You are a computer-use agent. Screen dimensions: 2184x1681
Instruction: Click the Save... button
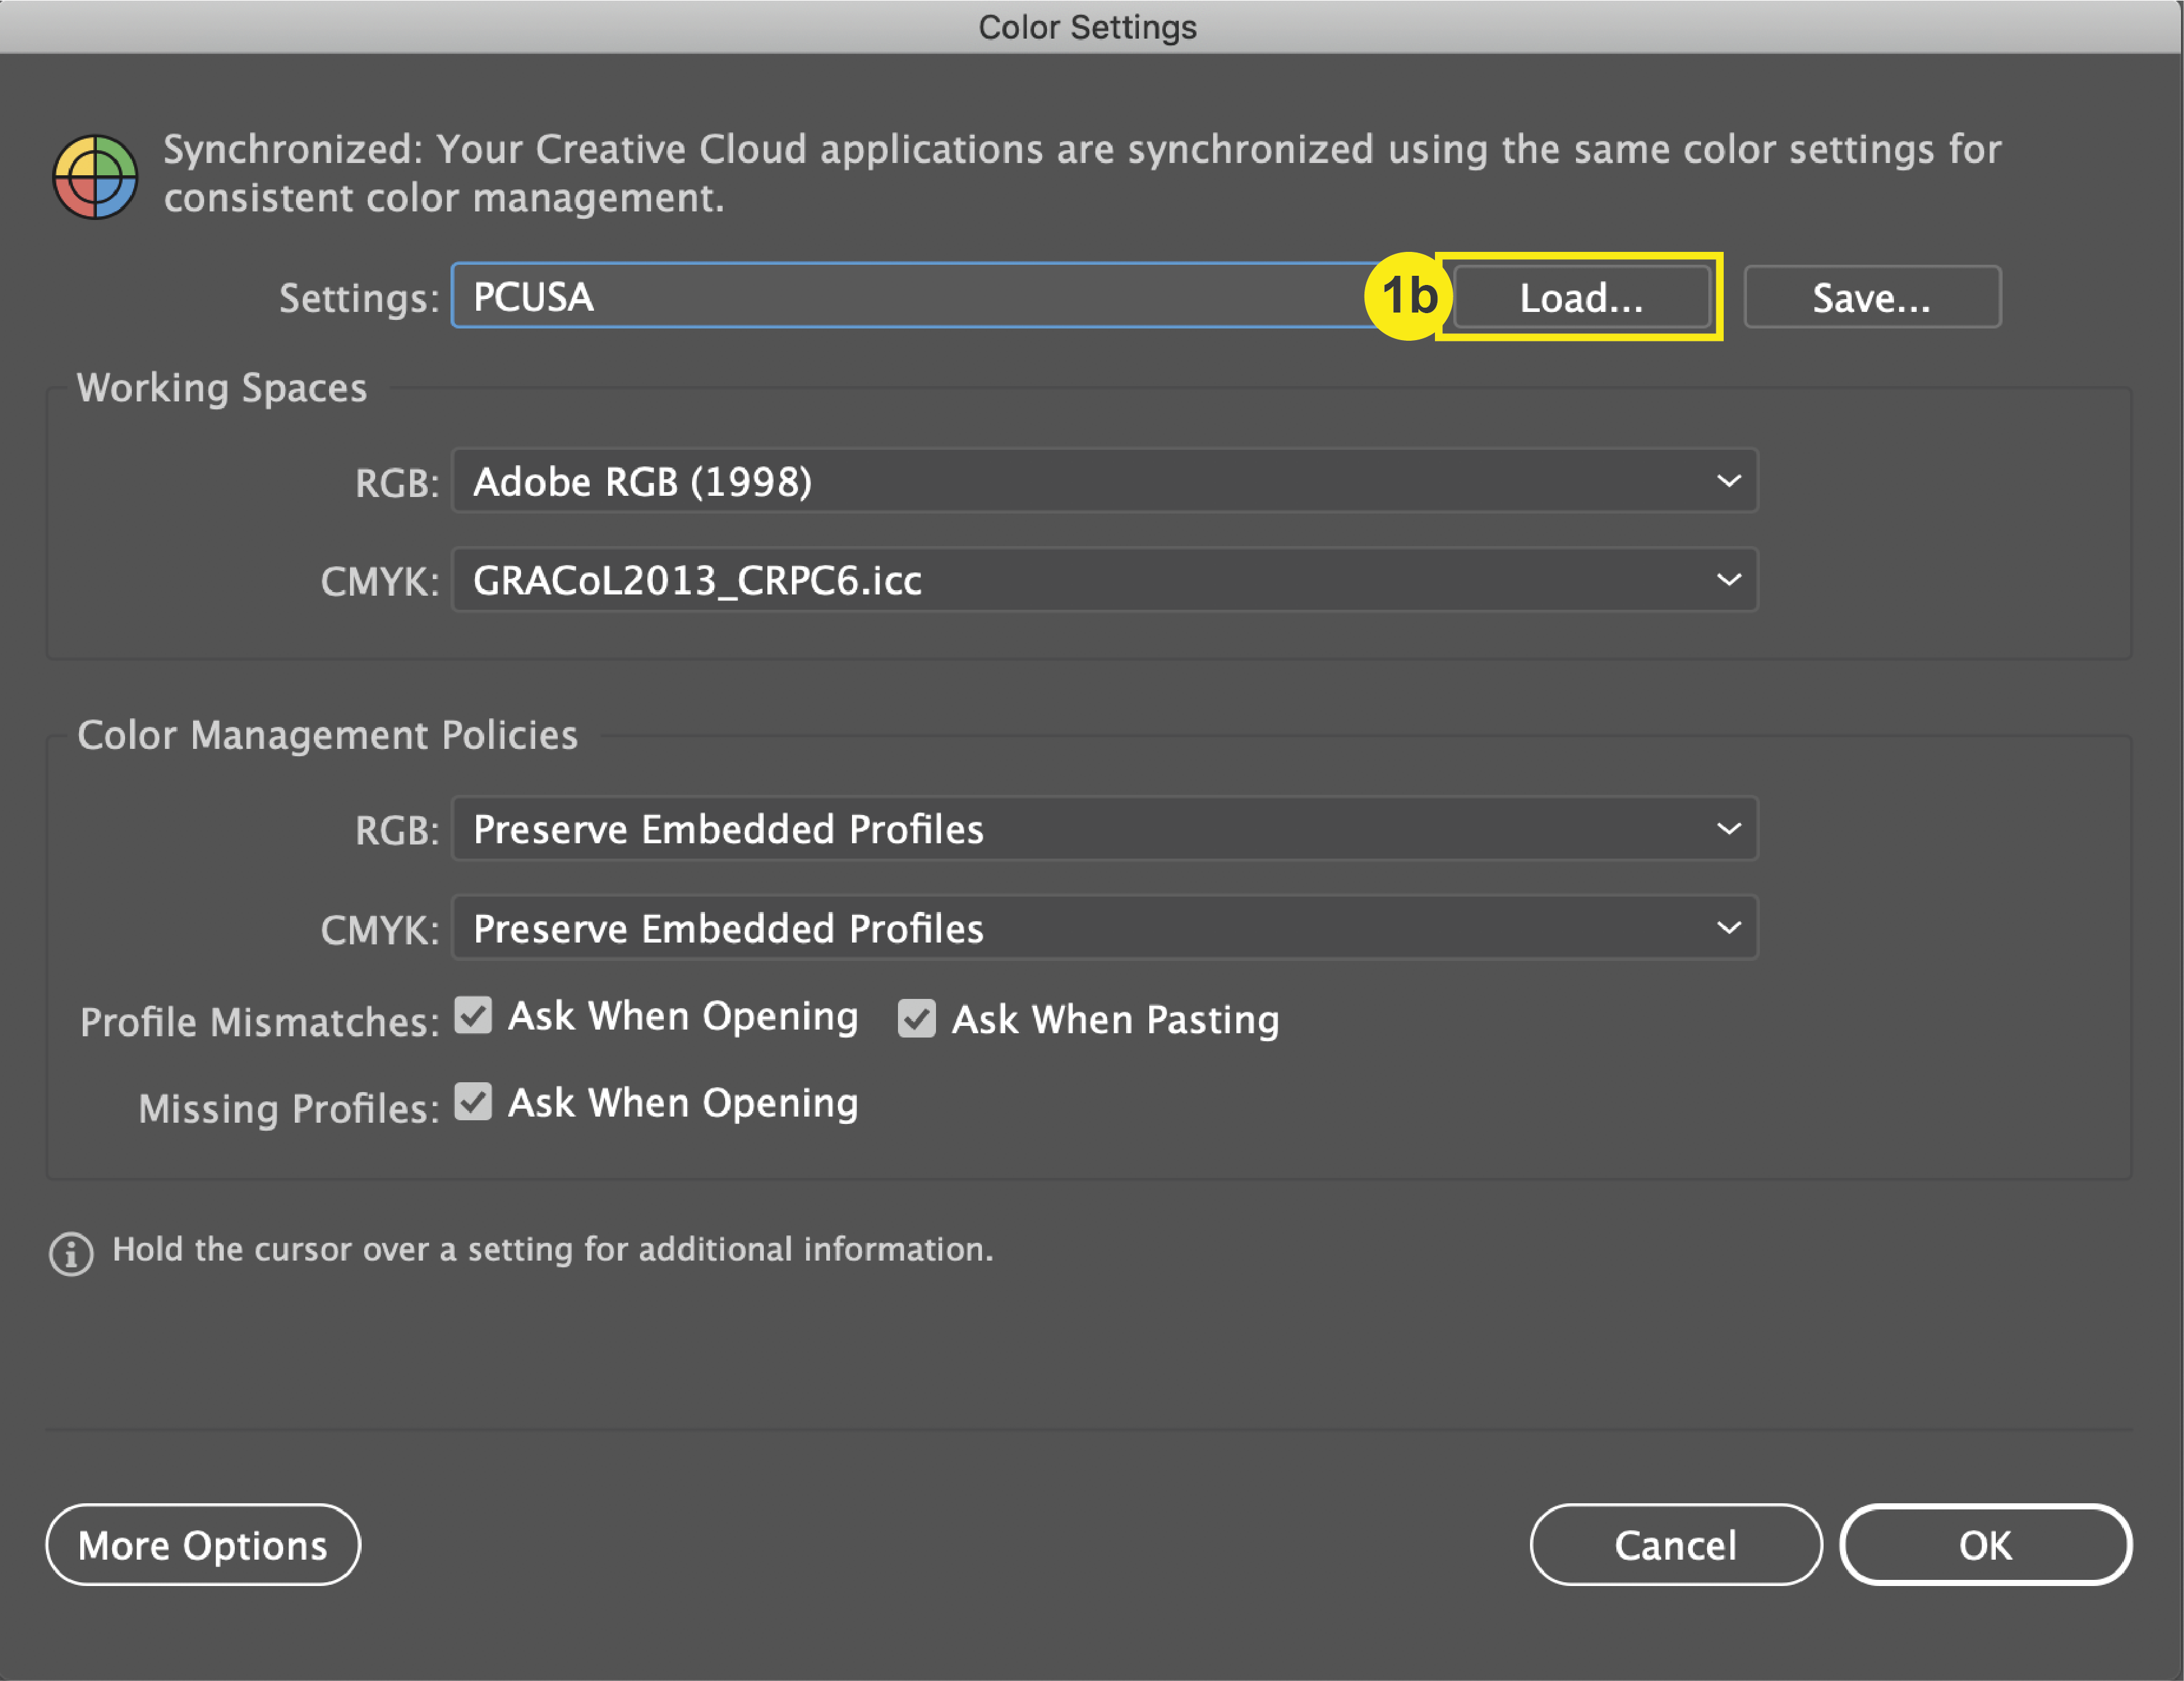tap(1872, 297)
